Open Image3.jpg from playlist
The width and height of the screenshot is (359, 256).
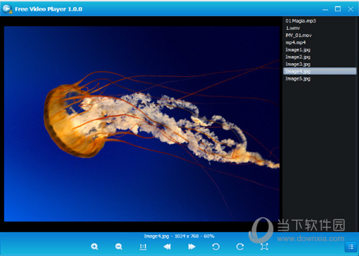(320, 64)
